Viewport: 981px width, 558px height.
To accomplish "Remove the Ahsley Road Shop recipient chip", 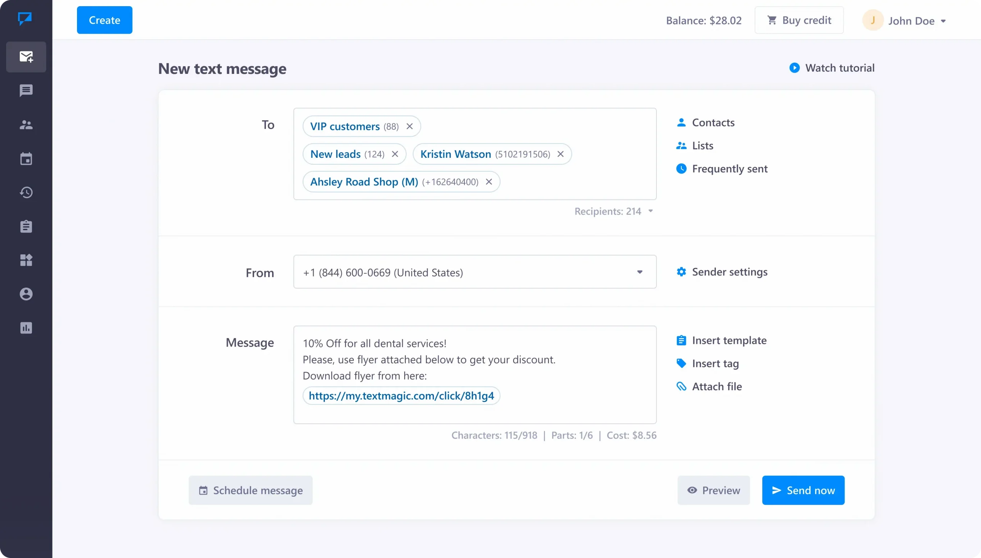I will tap(489, 182).
